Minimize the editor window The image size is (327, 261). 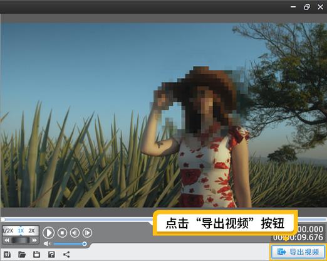pyautogui.click(x=293, y=7)
